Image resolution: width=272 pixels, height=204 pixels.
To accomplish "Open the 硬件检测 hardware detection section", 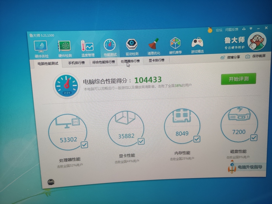I will 65,49.
